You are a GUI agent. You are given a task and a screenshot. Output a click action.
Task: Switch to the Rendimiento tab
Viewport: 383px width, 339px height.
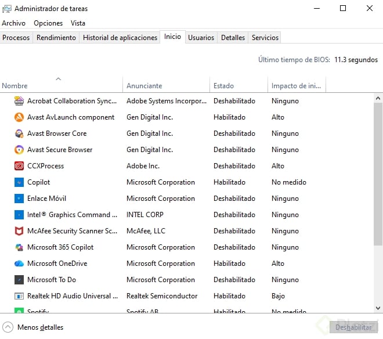[56, 38]
